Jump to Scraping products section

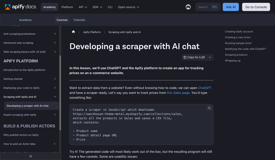click(x=236, y=55)
